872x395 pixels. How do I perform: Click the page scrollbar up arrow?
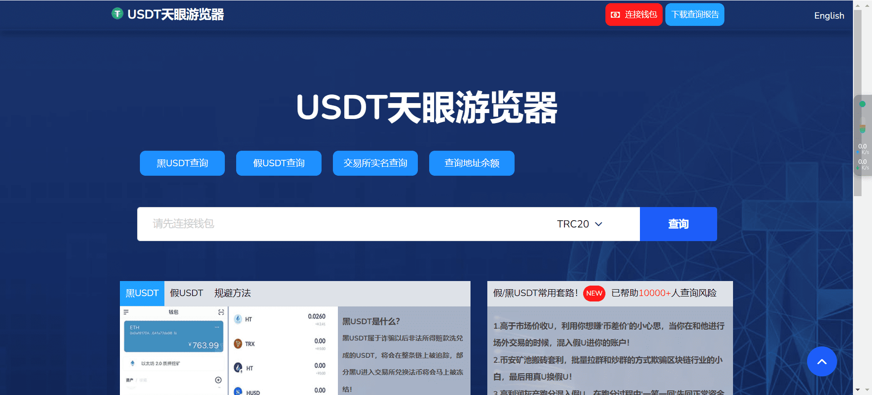click(x=857, y=5)
